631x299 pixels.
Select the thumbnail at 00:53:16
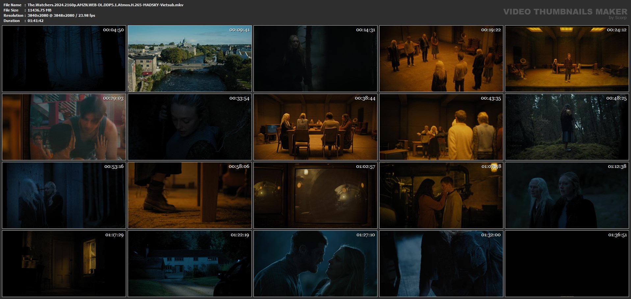pos(64,195)
